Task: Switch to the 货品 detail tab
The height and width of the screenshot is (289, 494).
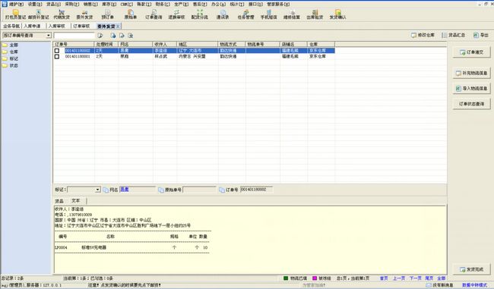Action: [x=59, y=201]
